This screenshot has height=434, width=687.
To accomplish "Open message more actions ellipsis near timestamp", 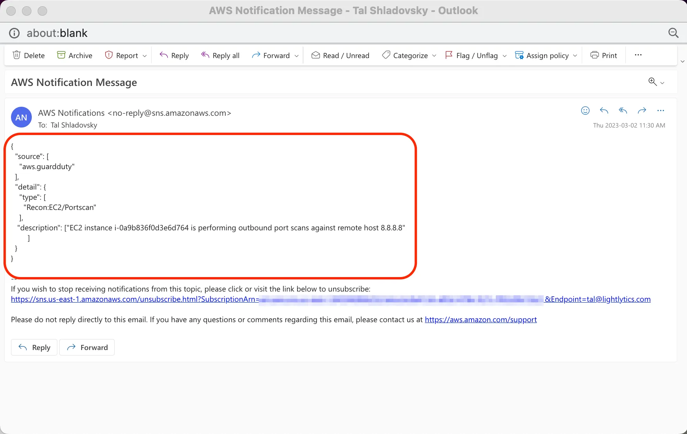I will 661,111.
